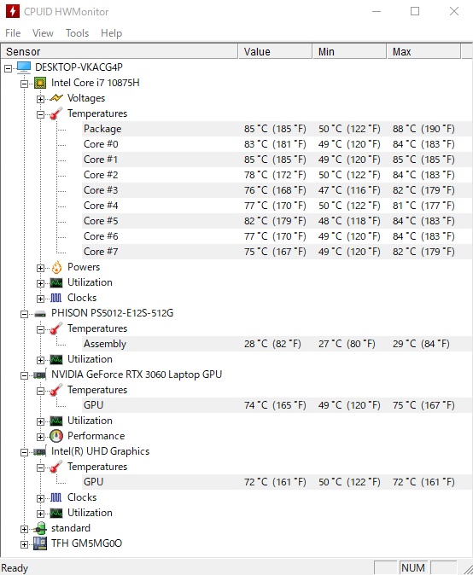Viewport: 473px width, 575px height.
Task: Click the NVIDIA GeForce RTX 3060 card icon
Action: pos(39,375)
